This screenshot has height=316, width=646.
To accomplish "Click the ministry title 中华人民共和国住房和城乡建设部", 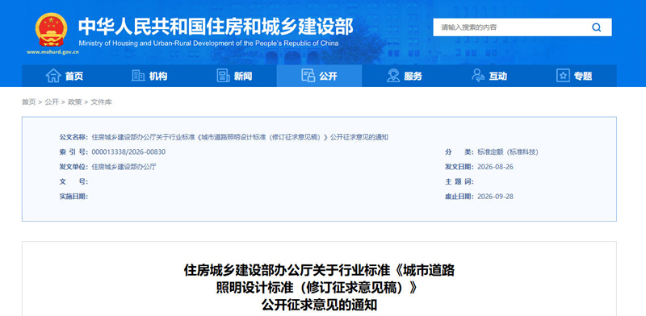I will pos(216,27).
